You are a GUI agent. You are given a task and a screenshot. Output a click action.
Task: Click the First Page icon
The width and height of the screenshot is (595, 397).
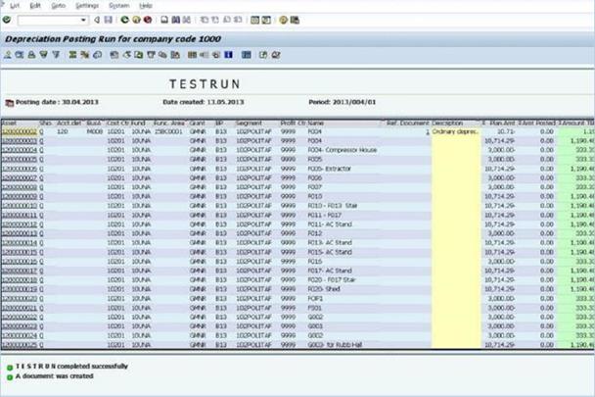pos(205,20)
